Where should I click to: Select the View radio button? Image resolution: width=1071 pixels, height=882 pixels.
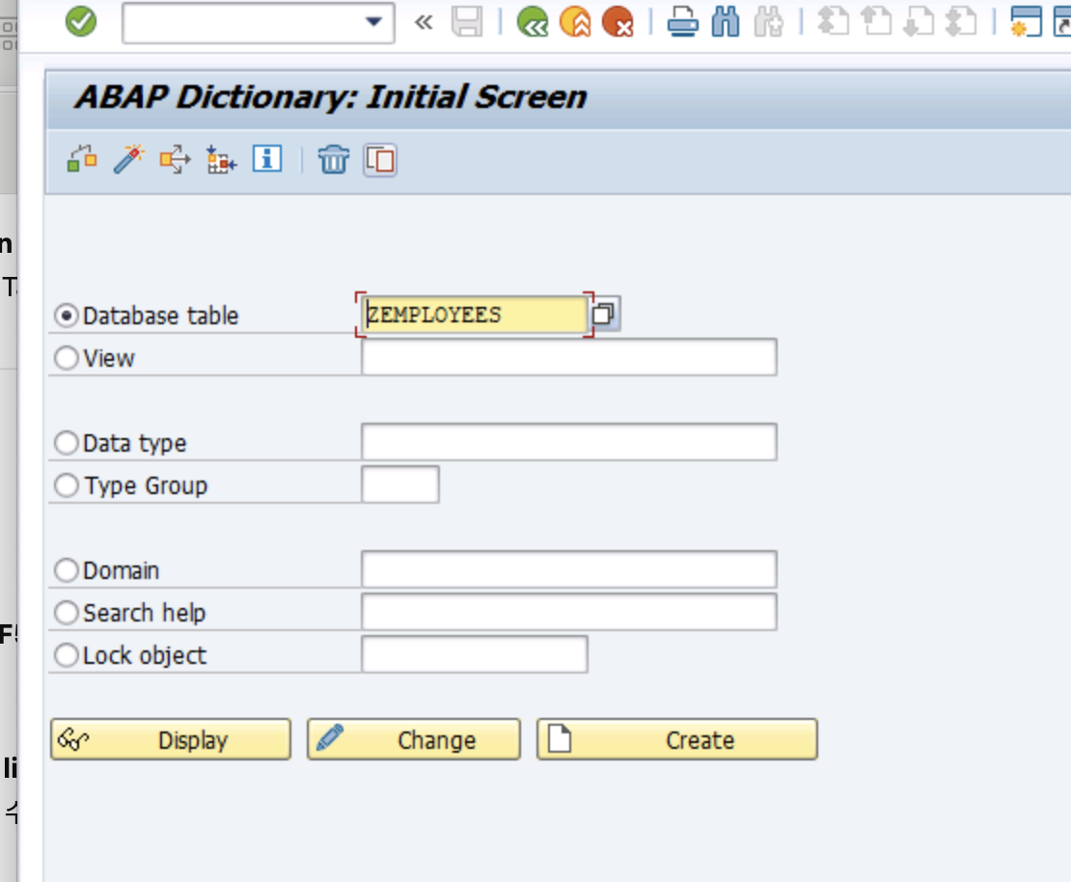point(67,358)
